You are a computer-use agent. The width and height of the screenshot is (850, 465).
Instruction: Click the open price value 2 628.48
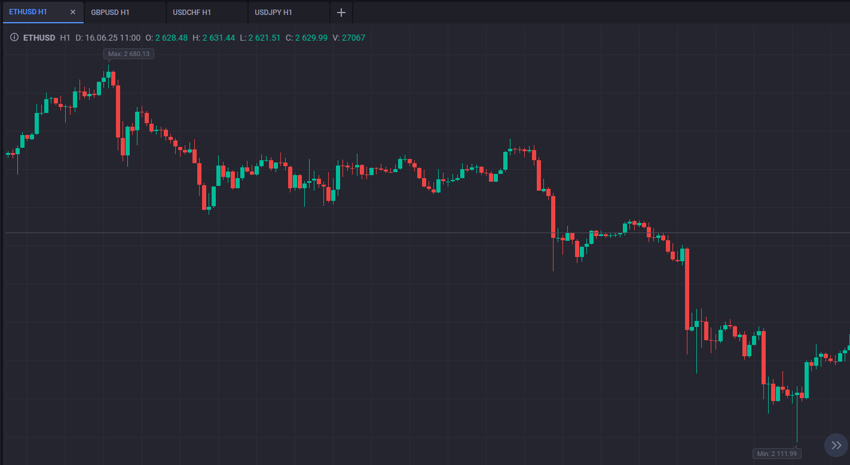[x=172, y=38]
